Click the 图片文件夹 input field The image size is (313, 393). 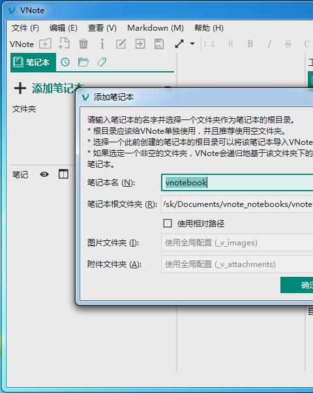pyautogui.click(x=237, y=243)
